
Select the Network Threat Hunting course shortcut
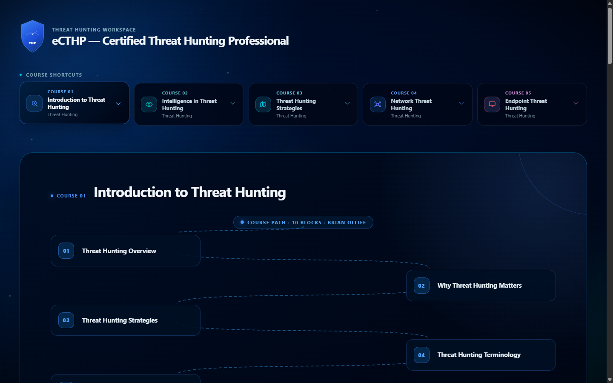coord(418,104)
